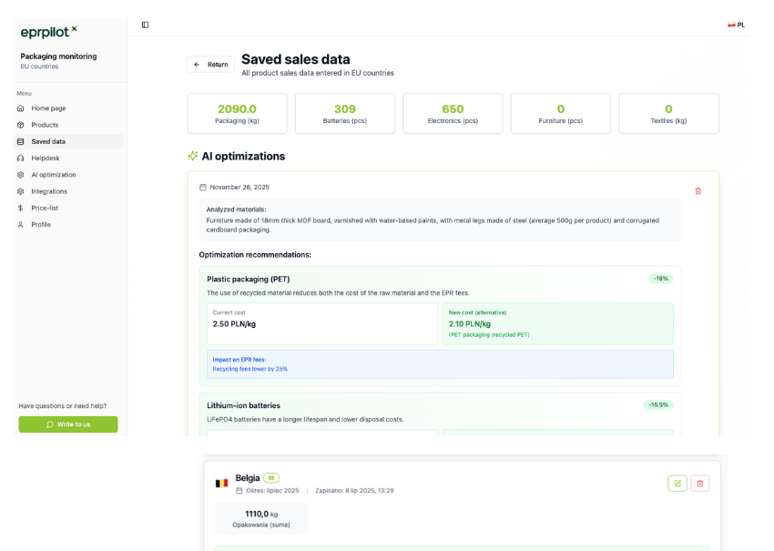Open the Price-list page
Viewport: 774px width, 551px height.
[45, 208]
